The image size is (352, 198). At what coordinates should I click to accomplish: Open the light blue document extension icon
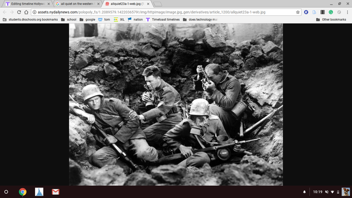tap(314, 12)
